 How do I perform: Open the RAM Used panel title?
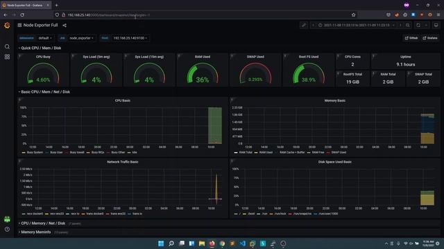click(203, 57)
